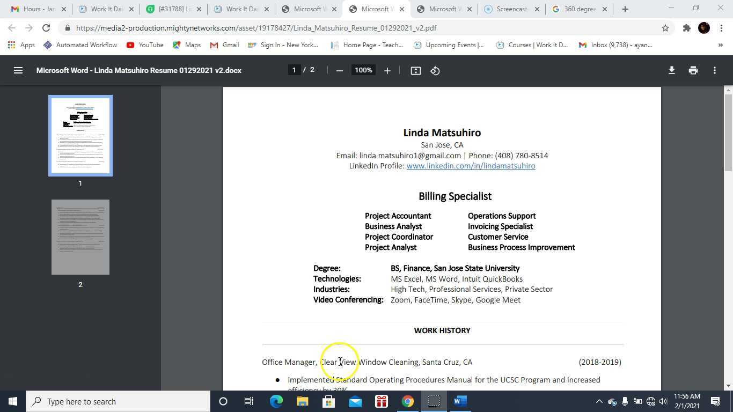
Task: Click the page number input field
Action: point(294,70)
